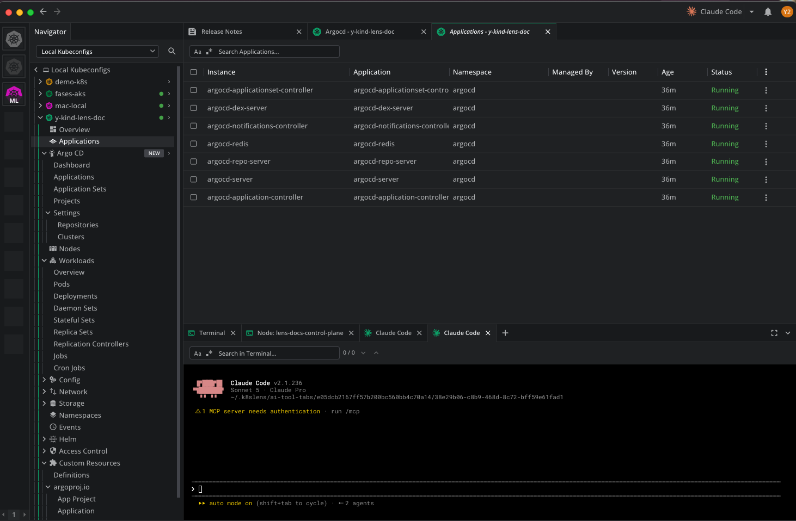796x521 pixels.
Task: Sort table by Namespace column header
Action: pyautogui.click(x=472, y=72)
